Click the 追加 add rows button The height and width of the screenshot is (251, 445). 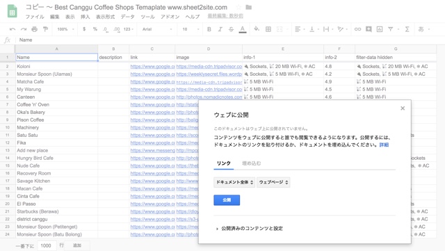click(77, 245)
